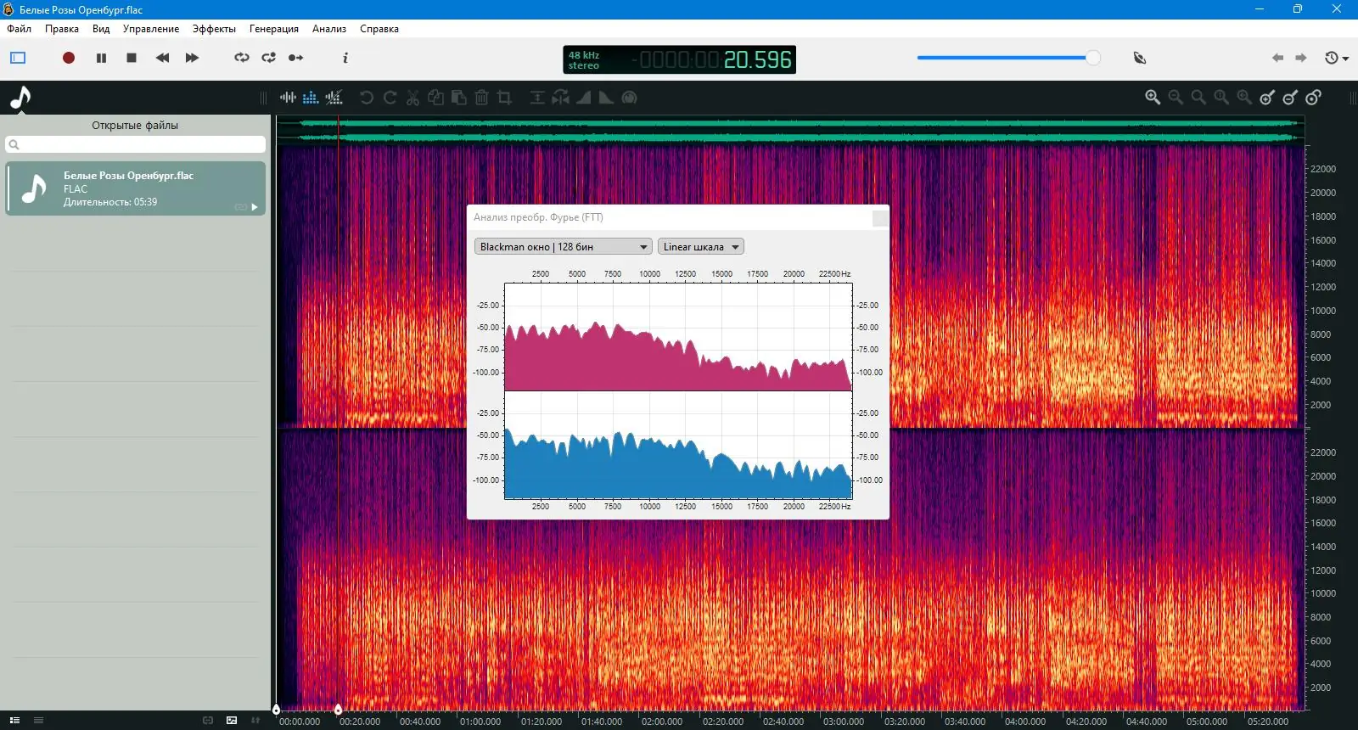Switch file list to detailed view

pos(14,720)
